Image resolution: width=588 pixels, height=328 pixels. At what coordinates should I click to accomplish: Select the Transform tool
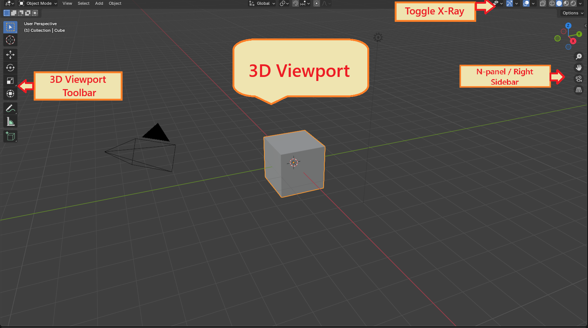tap(10, 94)
